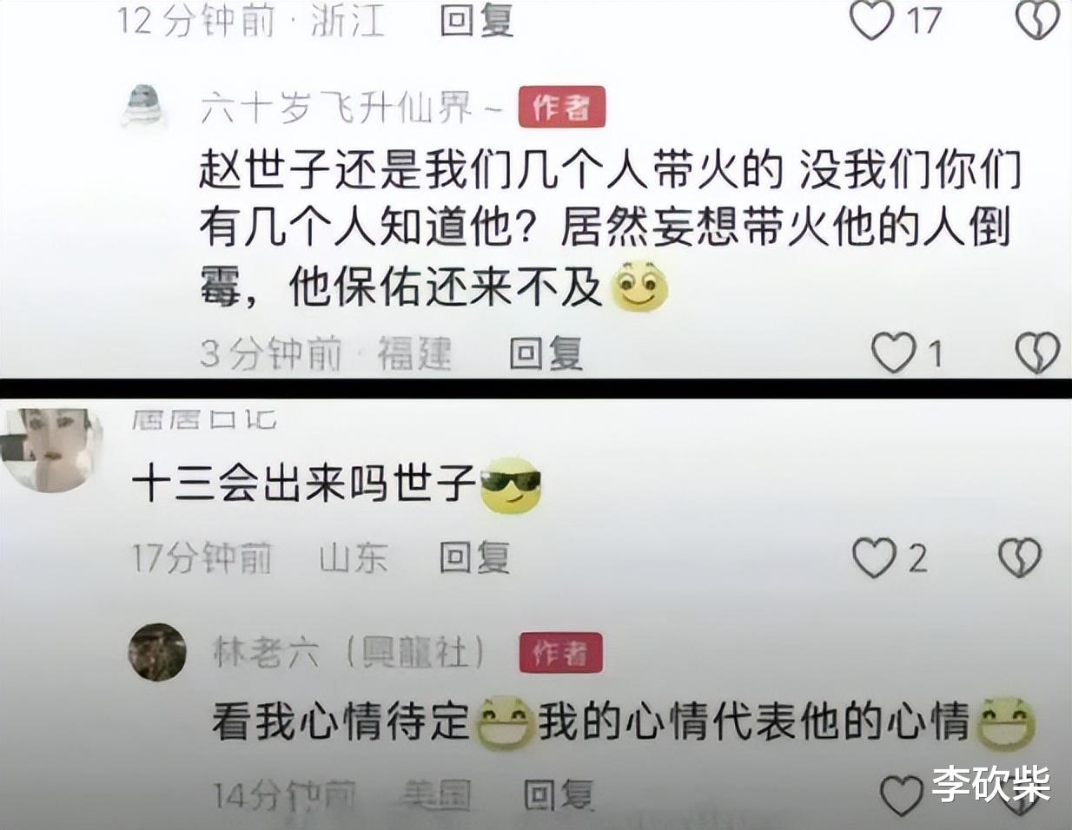Open the 林老六 avatar
Viewport: 1072px width, 830px height.
coord(157,651)
